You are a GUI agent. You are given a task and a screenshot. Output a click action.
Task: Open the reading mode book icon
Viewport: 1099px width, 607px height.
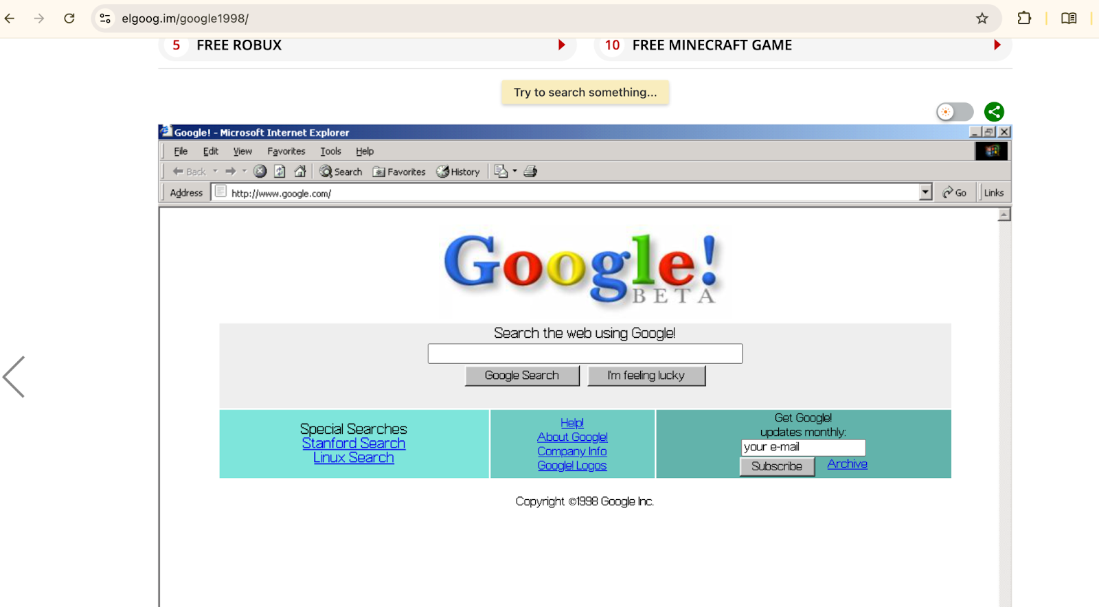[1069, 19]
